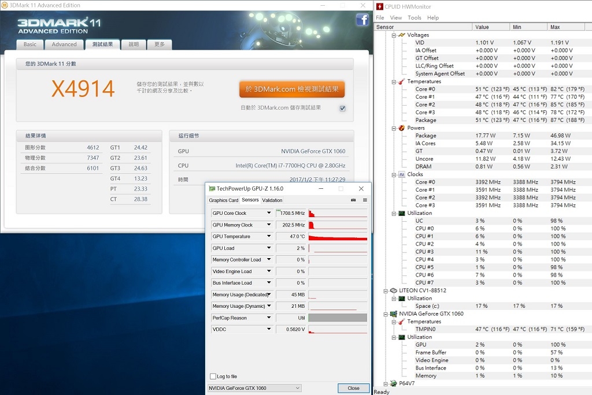Open the Tools menu in HWMonitor
Image resolution: width=592 pixels, height=395 pixels.
pyautogui.click(x=414, y=18)
